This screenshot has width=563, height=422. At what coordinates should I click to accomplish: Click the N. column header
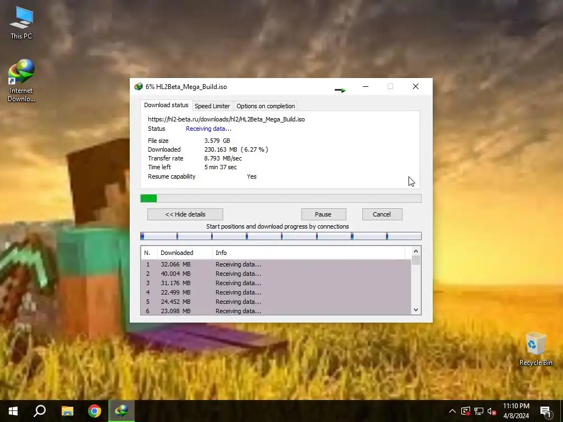pyautogui.click(x=149, y=253)
